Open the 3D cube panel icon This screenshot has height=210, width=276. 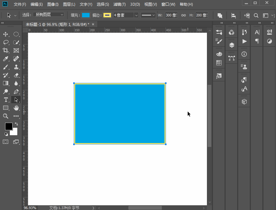(244, 102)
